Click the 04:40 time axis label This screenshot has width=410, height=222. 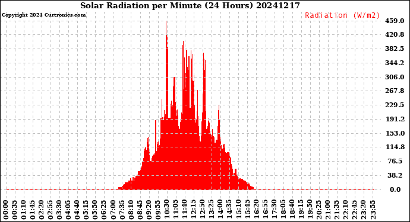[x=77, y=210]
